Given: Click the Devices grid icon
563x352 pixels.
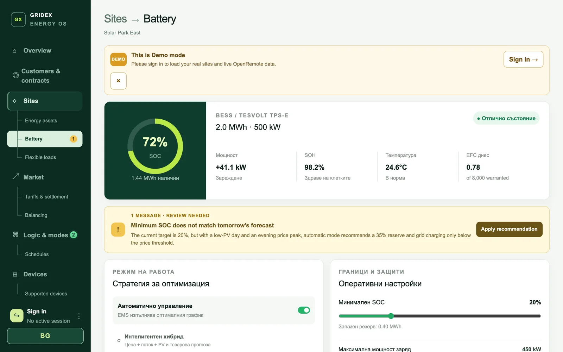Looking at the screenshot, I should click(15, 275).
